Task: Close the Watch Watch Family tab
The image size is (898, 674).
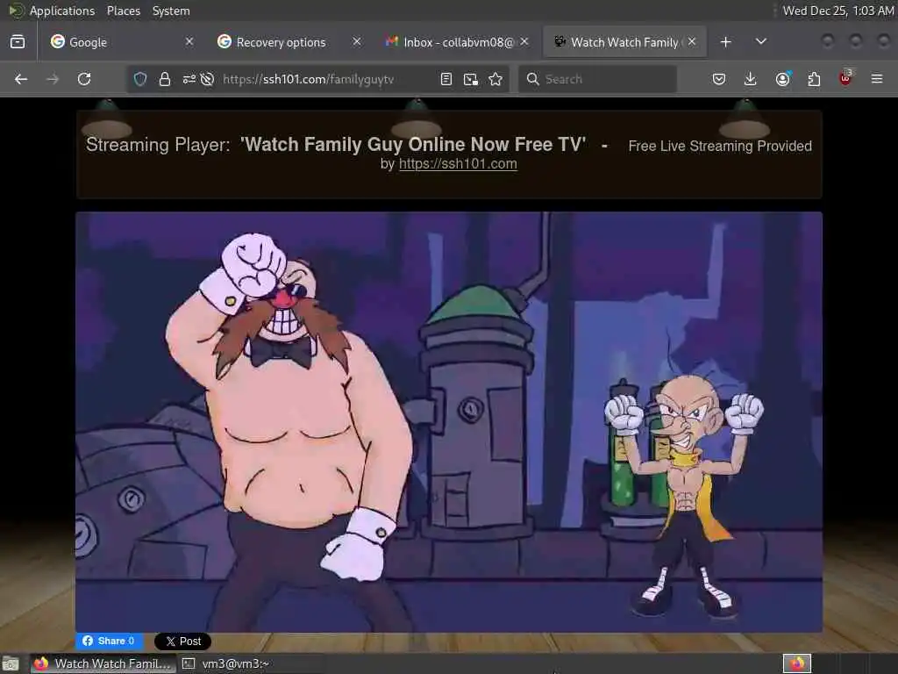Action: click(692, 42)
